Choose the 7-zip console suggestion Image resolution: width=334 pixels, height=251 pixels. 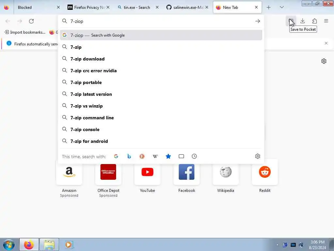[x=161, y=129]
